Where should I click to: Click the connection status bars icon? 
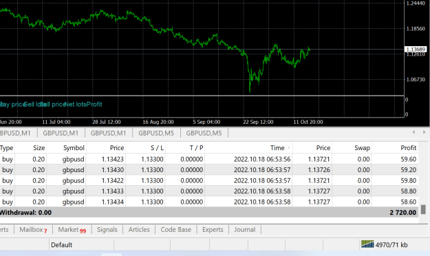[x=367, y=244]
